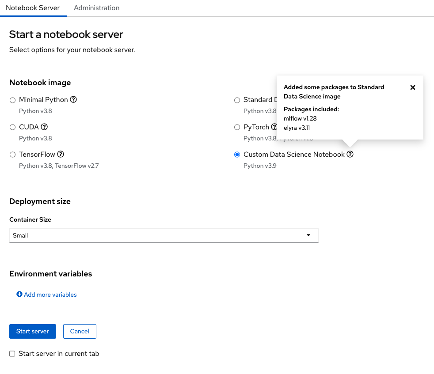Click the Python v3.8, TensorFlow v2.7 text
The image size is (434, 374).
(59, 166)
